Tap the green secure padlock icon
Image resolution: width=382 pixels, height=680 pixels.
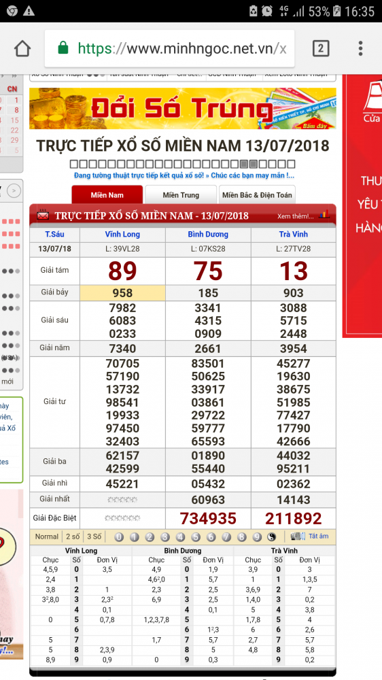click(63, 48)
